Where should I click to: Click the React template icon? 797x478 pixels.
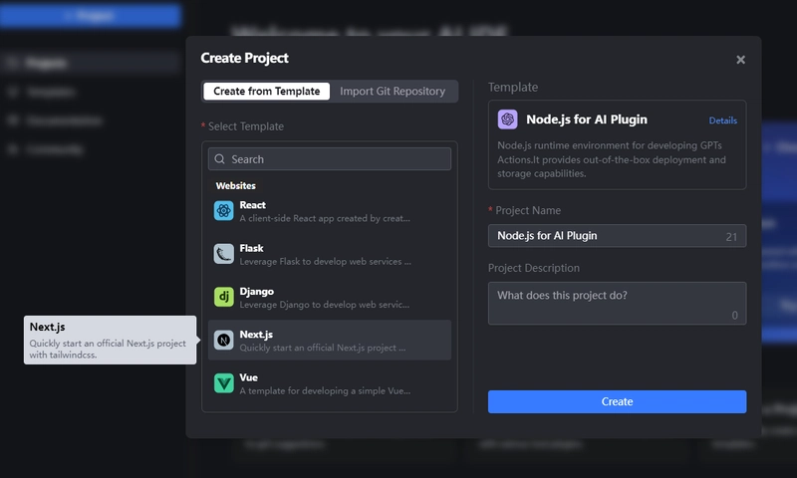click(x=223, y=210)
